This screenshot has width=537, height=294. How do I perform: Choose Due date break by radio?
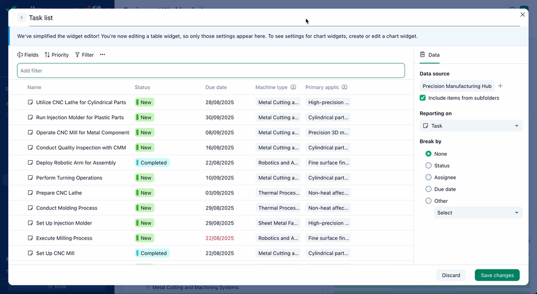click(x=428, y=189)
